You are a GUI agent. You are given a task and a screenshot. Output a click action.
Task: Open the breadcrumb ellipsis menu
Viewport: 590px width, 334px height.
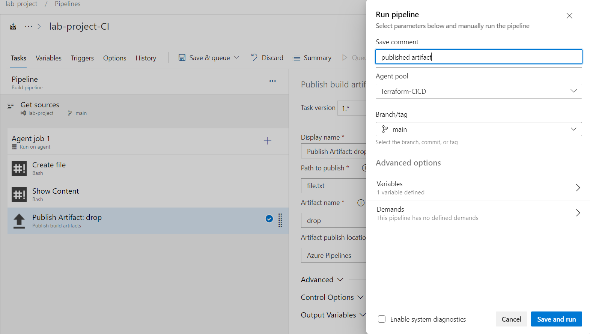pyautogui.click(x=29, y=26)
